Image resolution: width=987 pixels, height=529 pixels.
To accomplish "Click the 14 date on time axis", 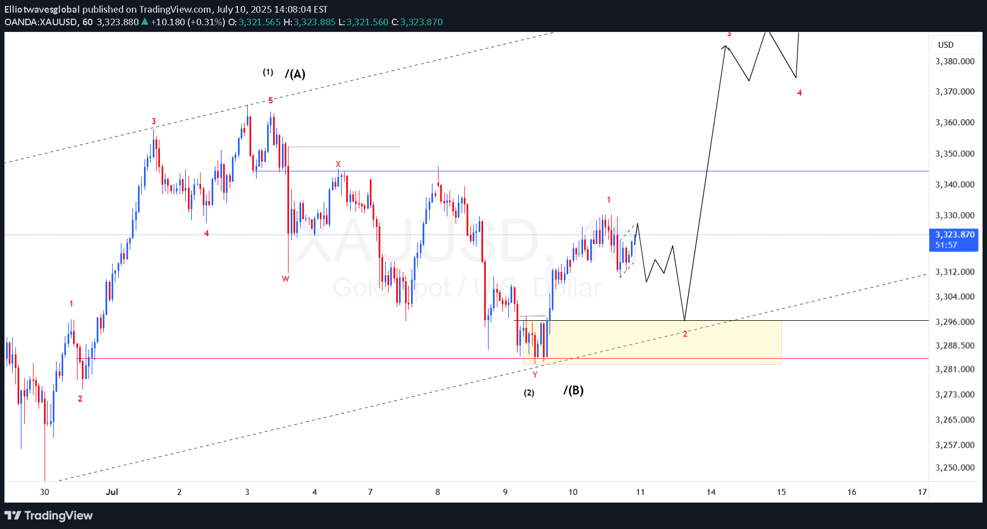I will [711, 492].
